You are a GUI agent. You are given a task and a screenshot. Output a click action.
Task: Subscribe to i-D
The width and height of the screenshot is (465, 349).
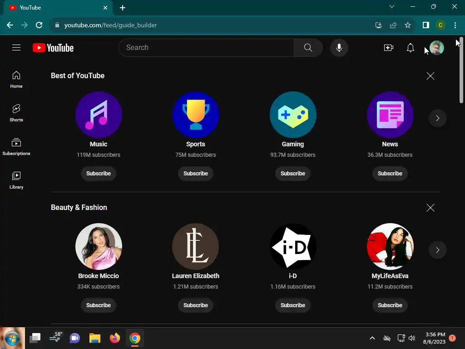[293, 305]
